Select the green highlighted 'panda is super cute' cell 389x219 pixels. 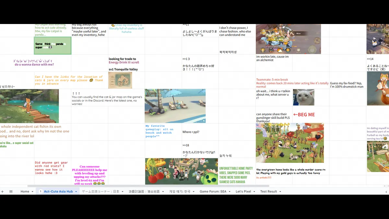(x=53, y=46)
